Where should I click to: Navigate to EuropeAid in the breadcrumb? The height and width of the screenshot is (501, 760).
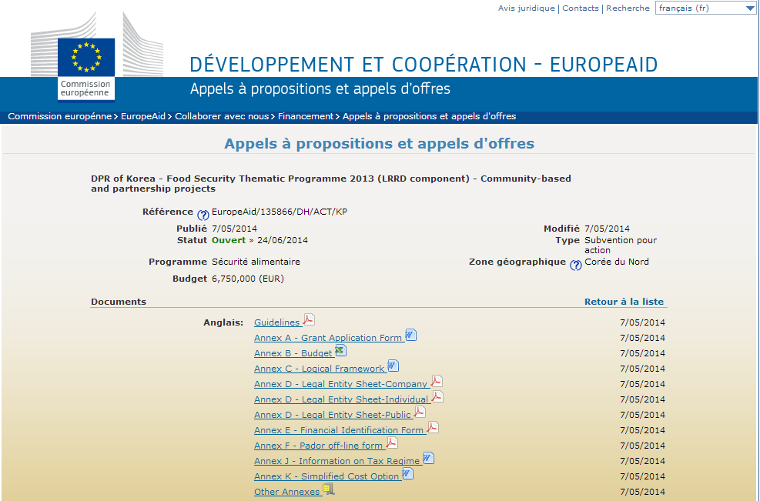[143, 116]
